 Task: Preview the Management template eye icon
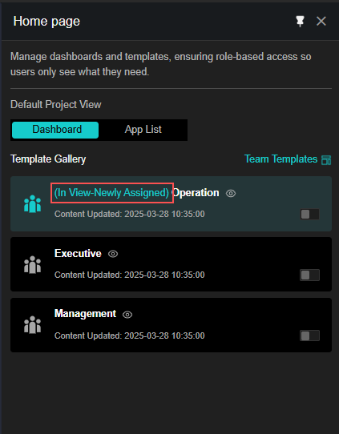click(x=127, y=315)
